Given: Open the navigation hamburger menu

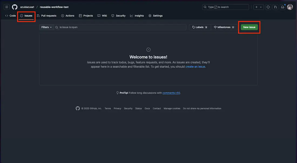Looking at the screenshot, I should tap(6, 7).
